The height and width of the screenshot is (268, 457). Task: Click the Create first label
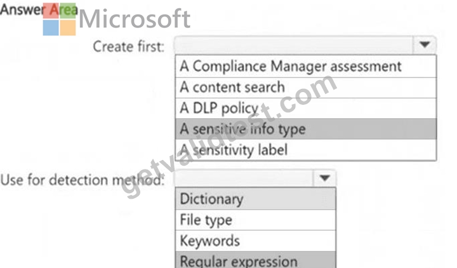coord(128,46)
